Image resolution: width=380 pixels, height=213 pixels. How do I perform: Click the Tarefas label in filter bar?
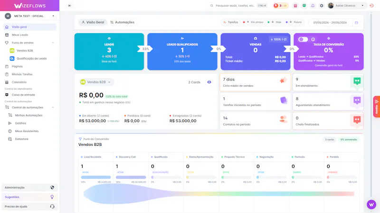pyautogui.click(x=231, y=22)
